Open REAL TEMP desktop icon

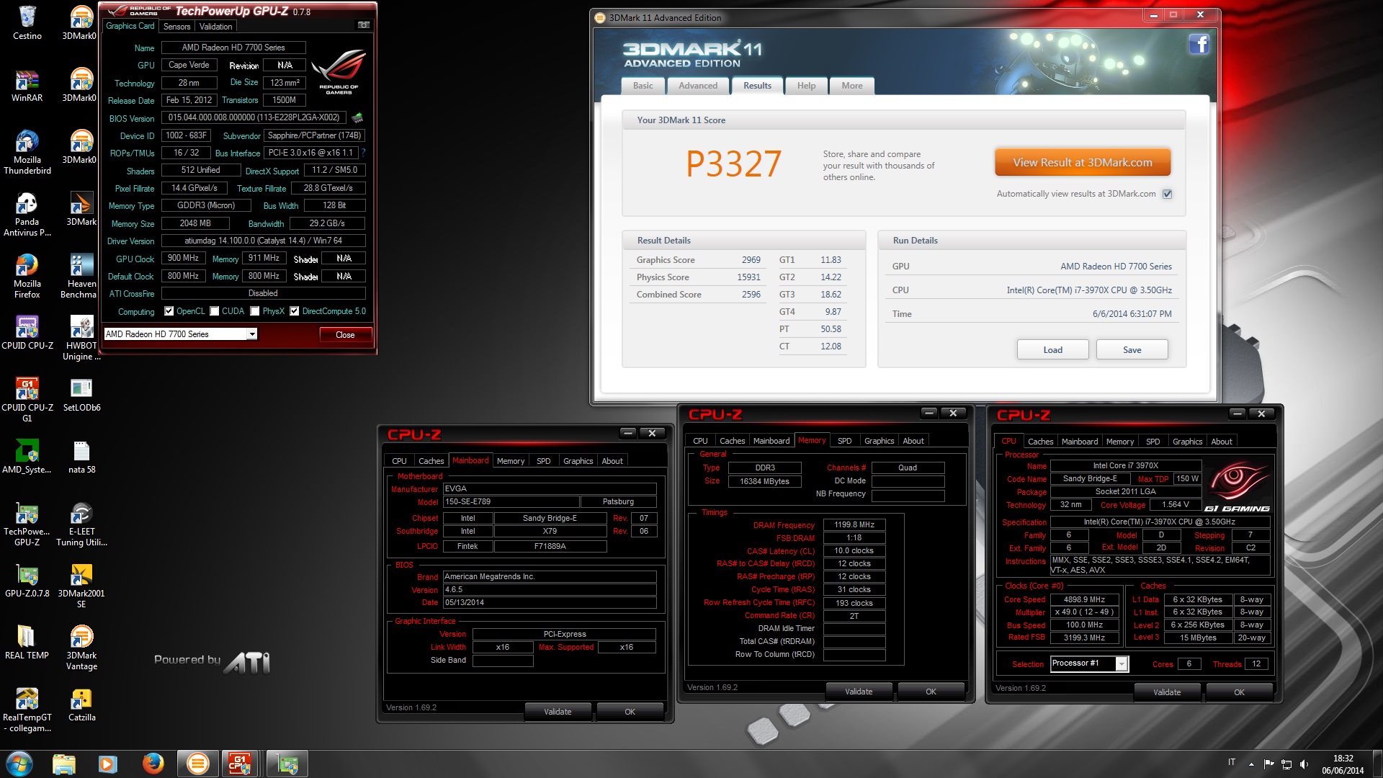tap(27, 643)
